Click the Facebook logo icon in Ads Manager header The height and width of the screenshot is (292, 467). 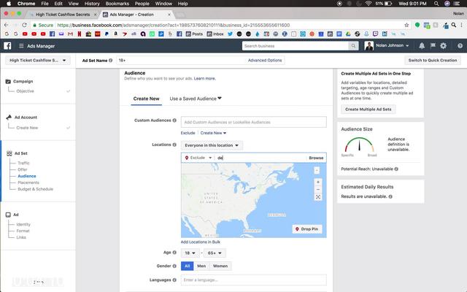7,46
